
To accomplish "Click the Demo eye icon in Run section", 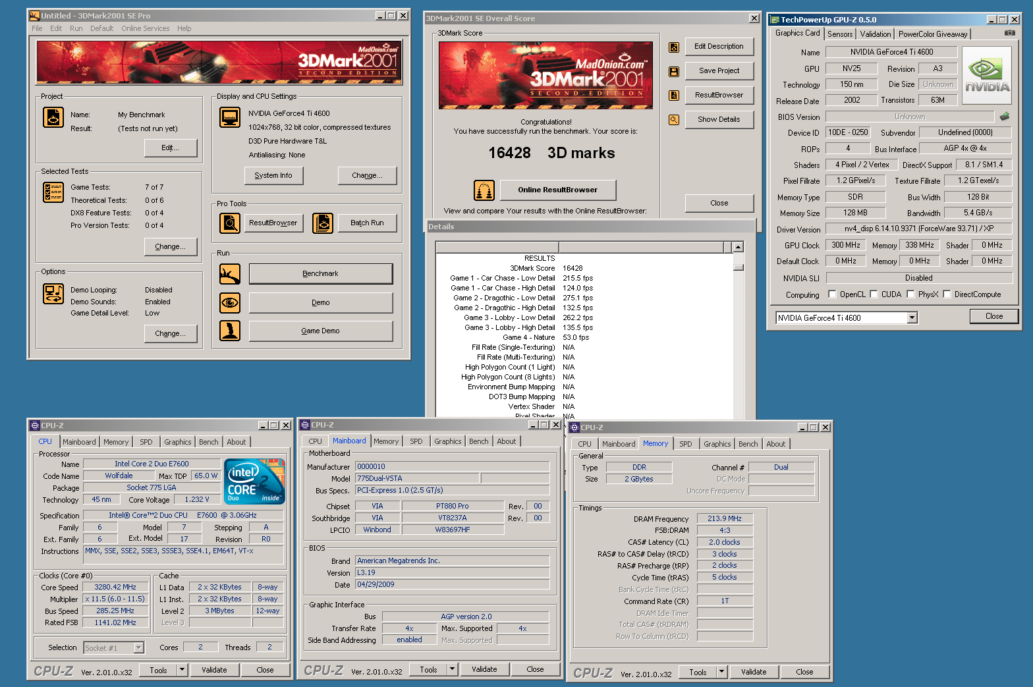I will coord(230,303).
